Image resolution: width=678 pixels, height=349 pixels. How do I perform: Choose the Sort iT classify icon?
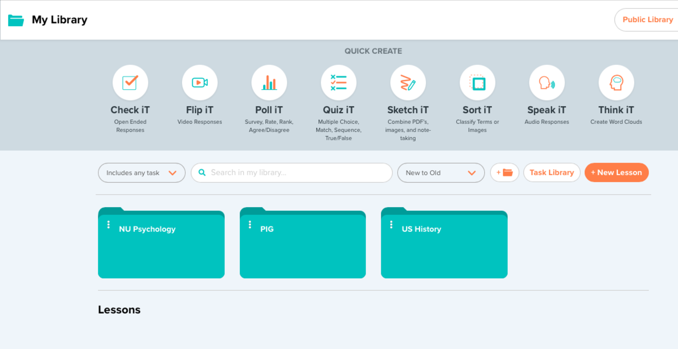(477, 83)
